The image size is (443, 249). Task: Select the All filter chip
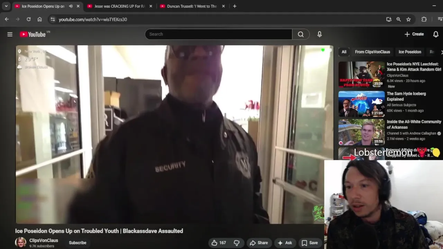coord(344,52)
